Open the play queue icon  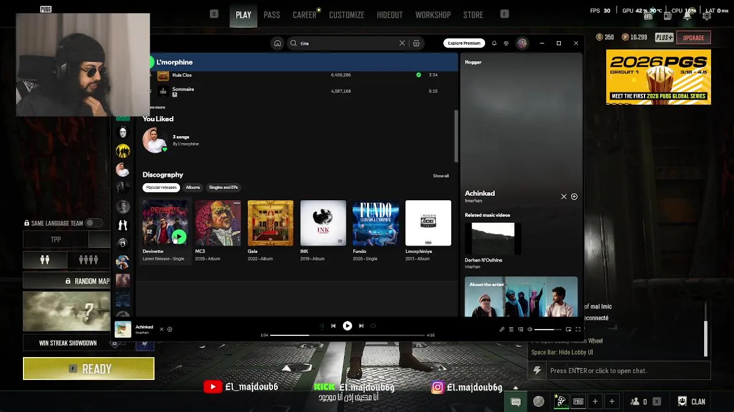[511, 329]
